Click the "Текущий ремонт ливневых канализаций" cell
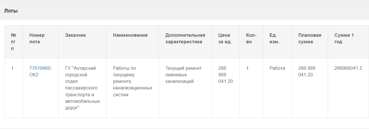The width and height of the screenshot is (369, 131). [x=183, y=75]
